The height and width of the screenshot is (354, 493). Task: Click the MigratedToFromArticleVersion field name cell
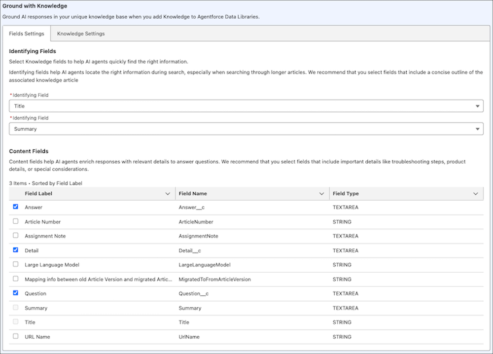(x=214, y=280)
